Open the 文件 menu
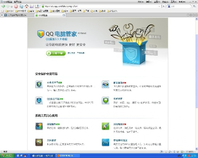Viewport: 198px width, 158px height. point(141,2)
